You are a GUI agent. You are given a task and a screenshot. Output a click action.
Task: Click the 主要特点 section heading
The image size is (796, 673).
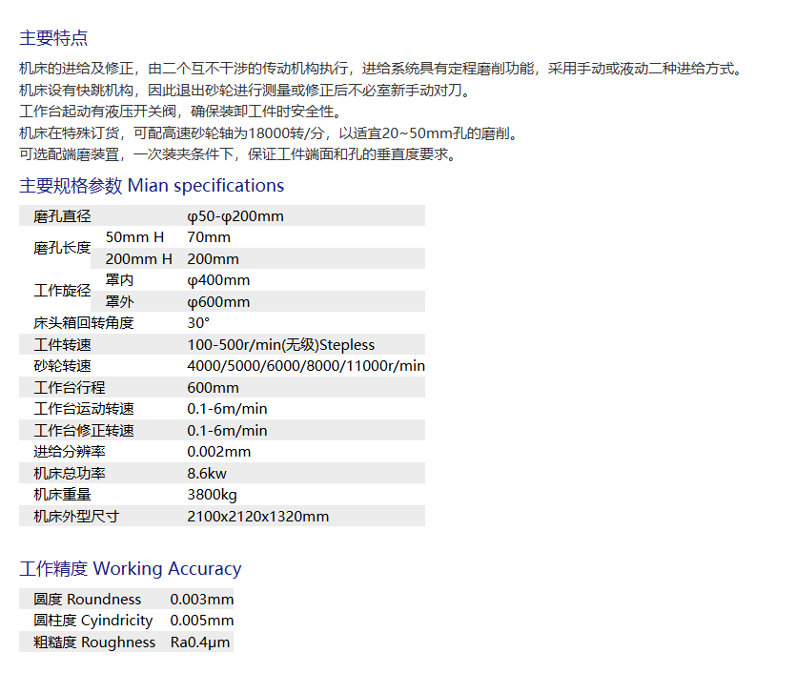tap(53, 38)
